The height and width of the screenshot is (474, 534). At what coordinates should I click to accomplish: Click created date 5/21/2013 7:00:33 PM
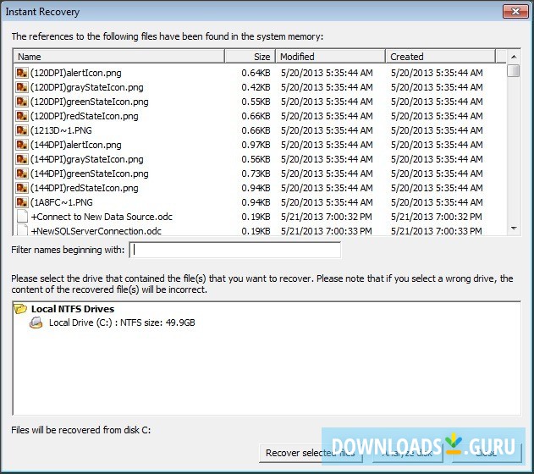pyautogui.click(x=437, y=231)
